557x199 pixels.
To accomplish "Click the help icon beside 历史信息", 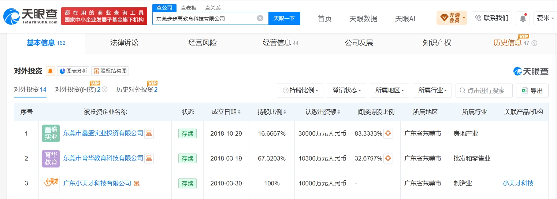I will tap(534, 43).
